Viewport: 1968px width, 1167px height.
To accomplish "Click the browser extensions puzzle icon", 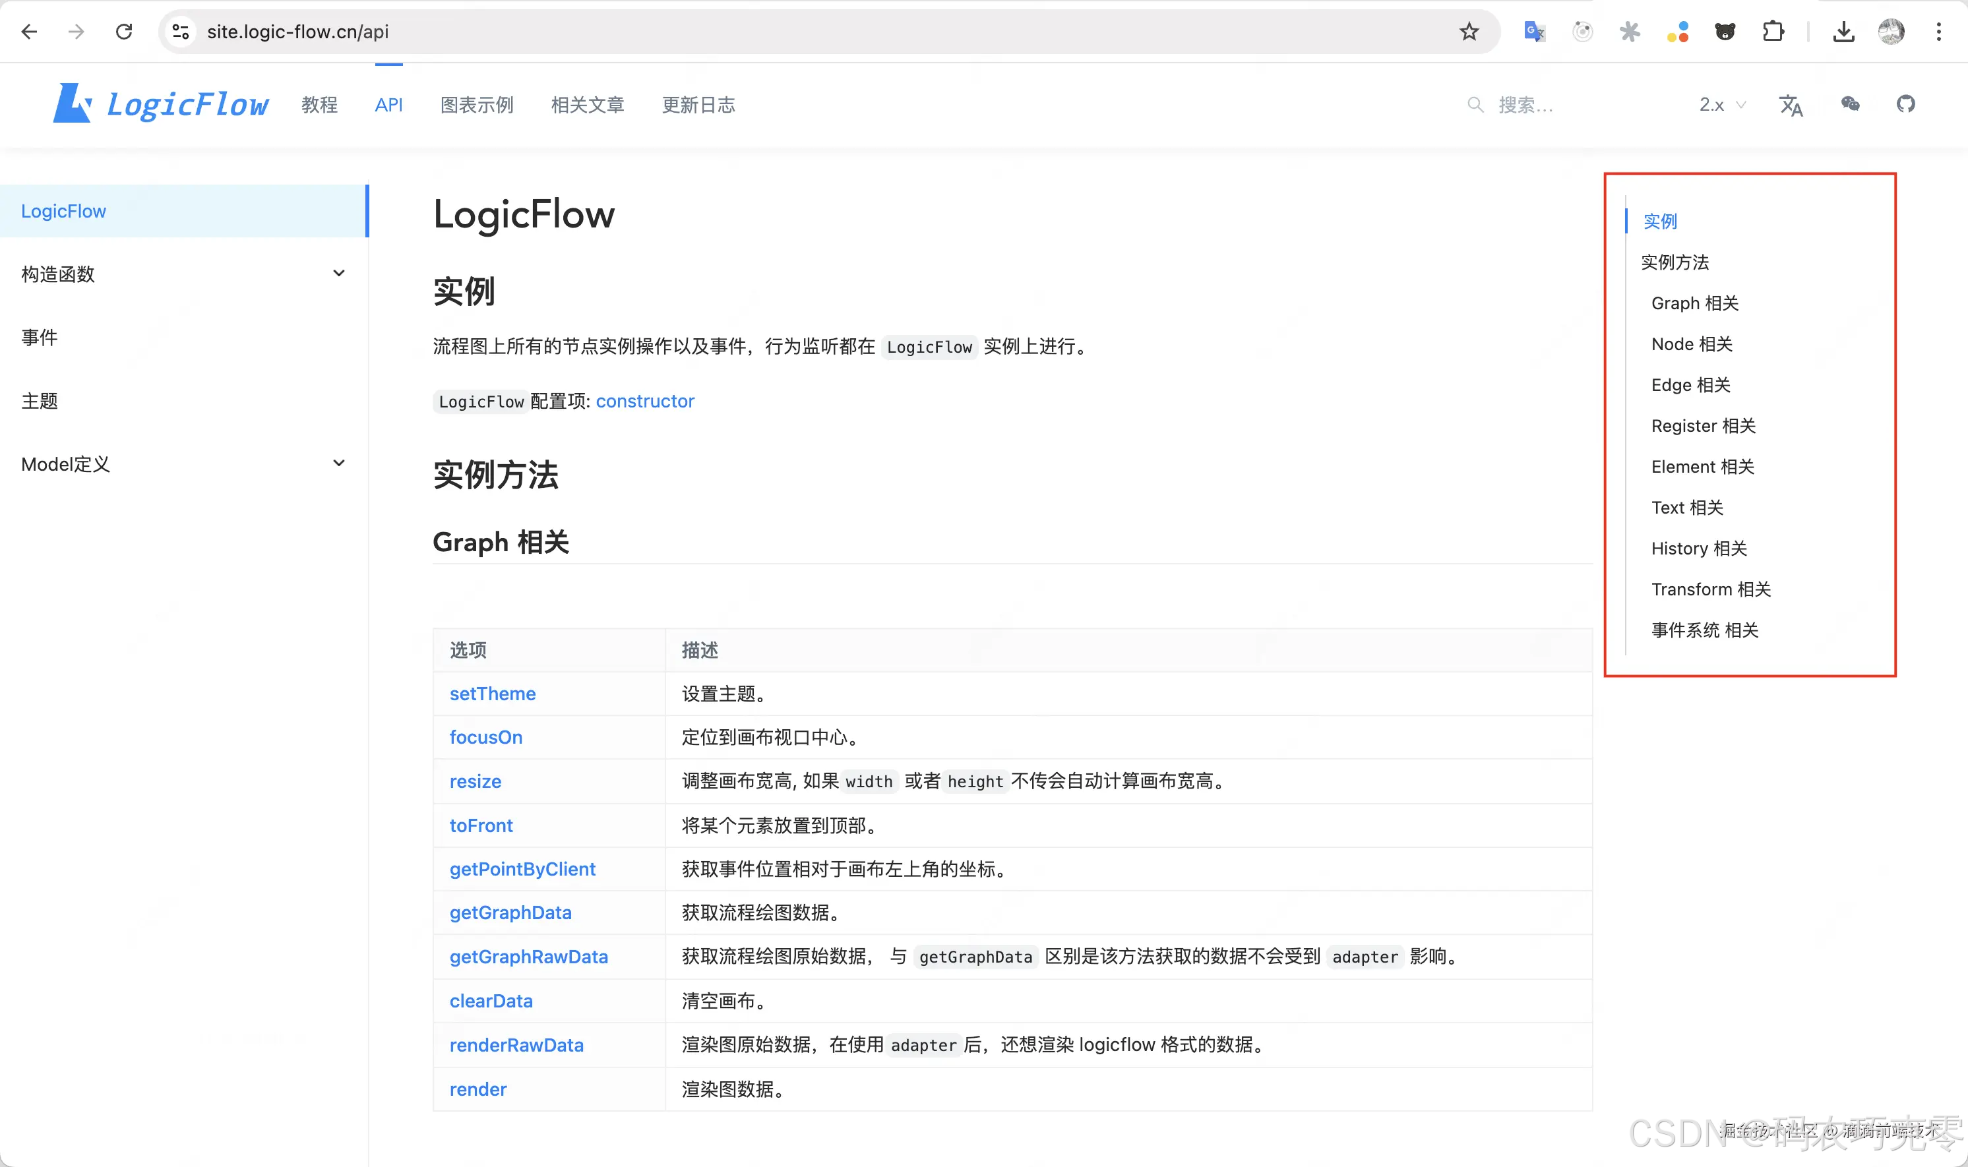I will pyautogui.click(x=1772, y=31).
